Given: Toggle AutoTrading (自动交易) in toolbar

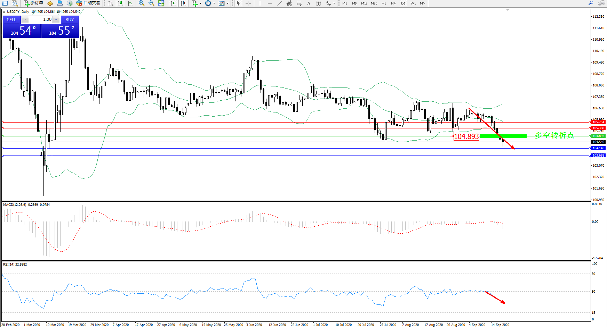Looking at the screenshot, I should pyautogui.click(x=88, y=3).
